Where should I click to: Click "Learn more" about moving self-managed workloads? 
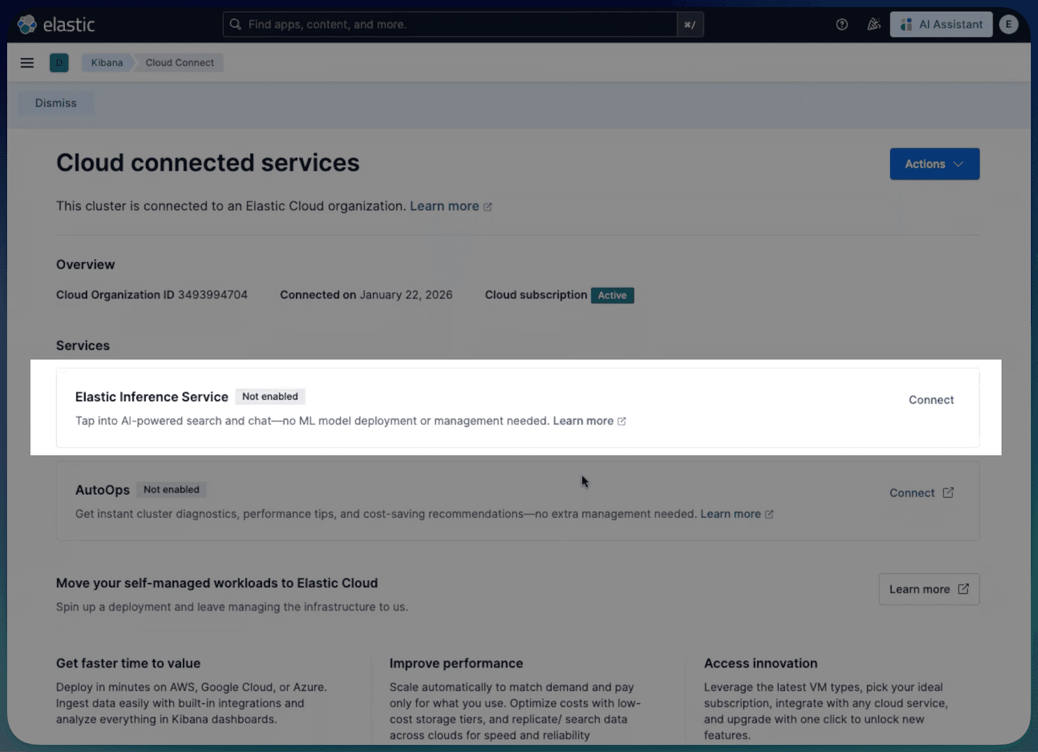coord(928,589)
